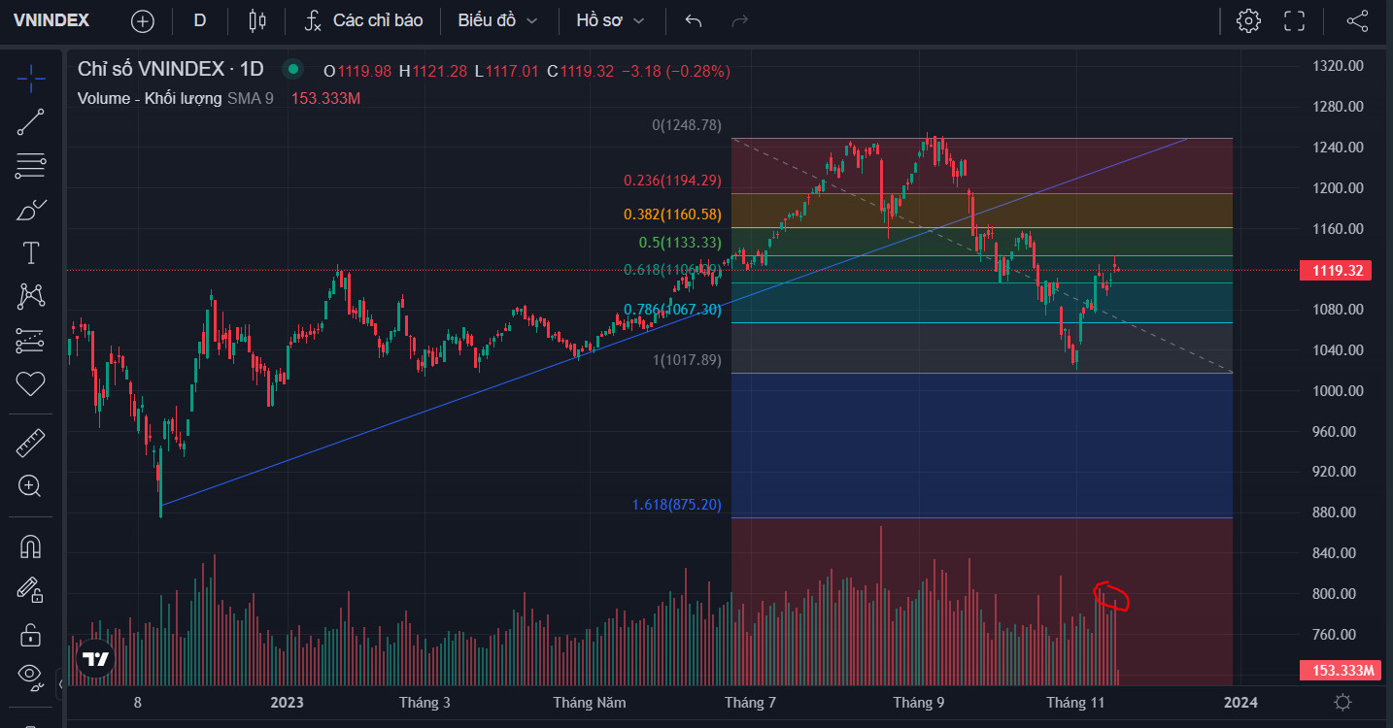
Task: Expand the Hồ sơ dropdown
Action: [x=610, y=20]
